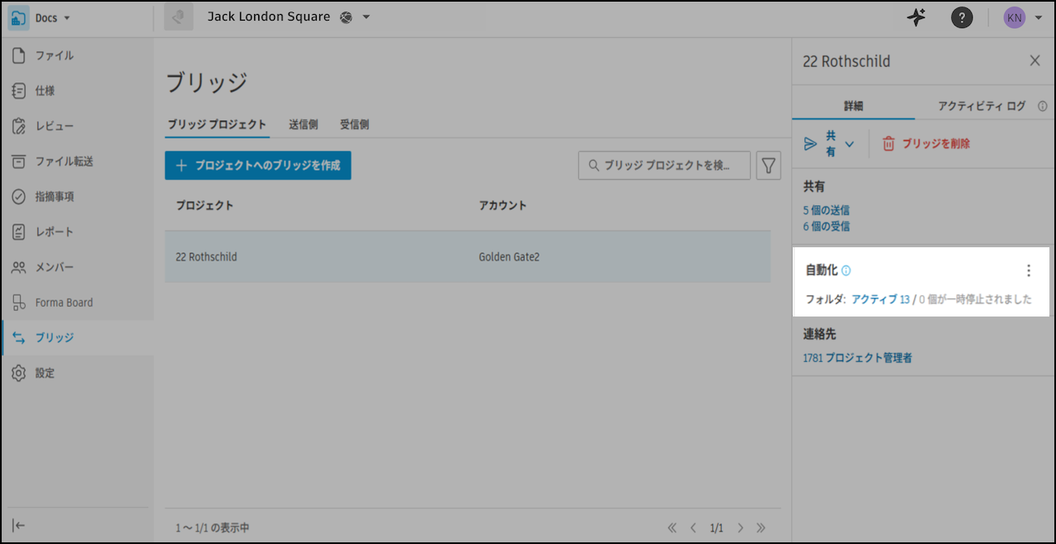Expand the Jack London Square project dropdown
The height and width of the screenshot is (544, 1056).
[x=366, y=17]
